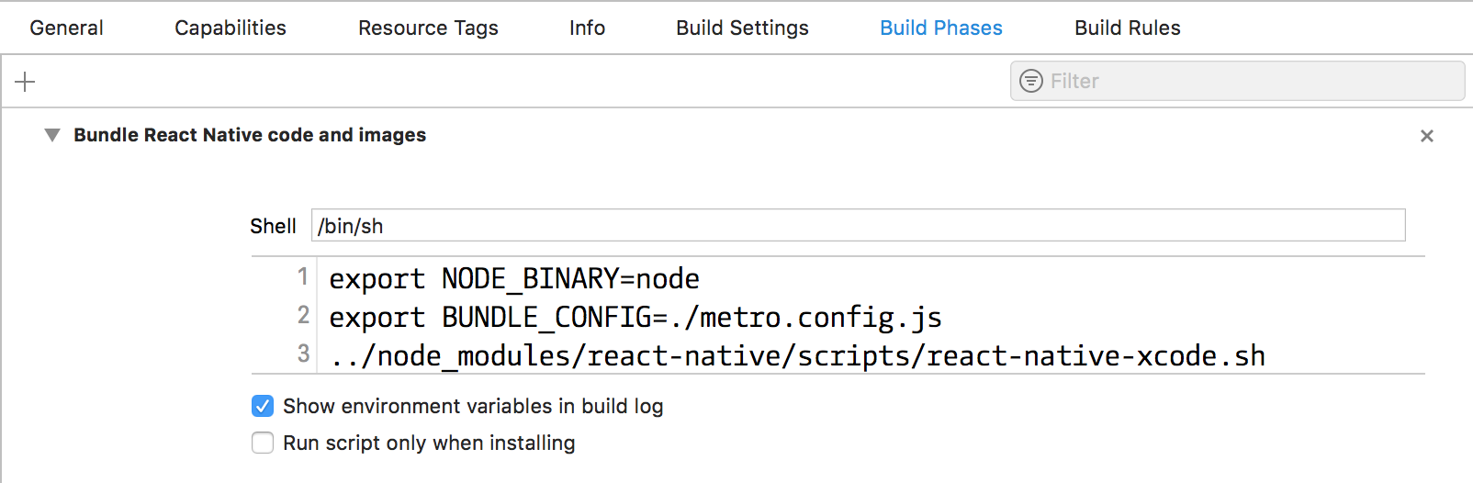Open the General tab
The width and height of the screenshot is (1473, 483).
coord(66,28)
